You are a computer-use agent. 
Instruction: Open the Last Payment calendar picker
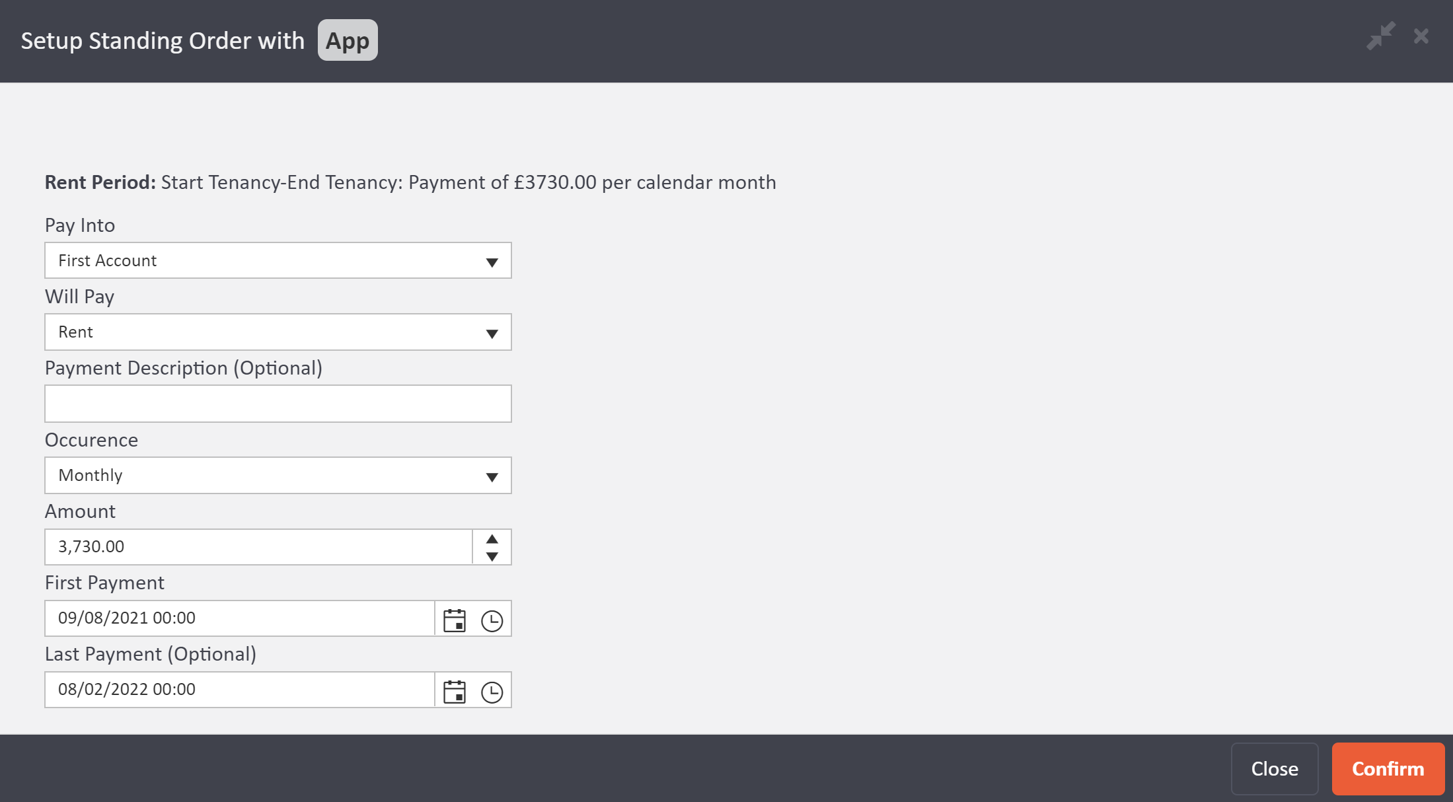(455, 691)
